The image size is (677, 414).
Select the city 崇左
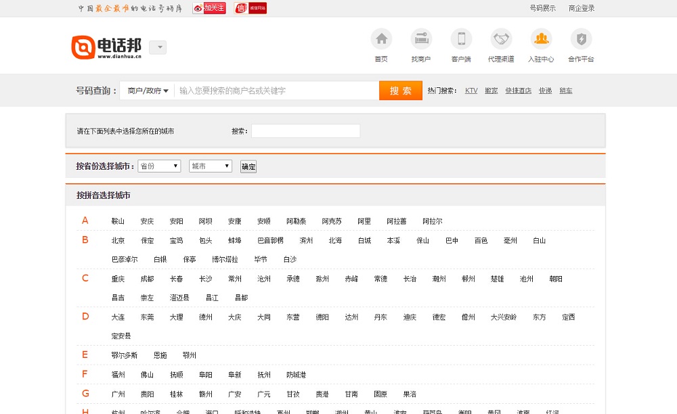click(147, 298)
